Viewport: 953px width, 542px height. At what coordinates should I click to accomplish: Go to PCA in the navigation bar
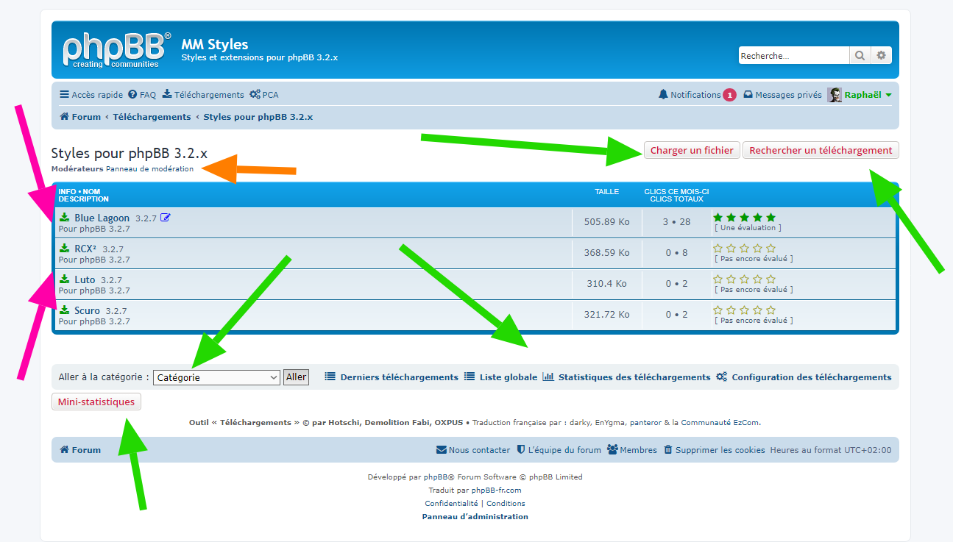tap(264, 95)
